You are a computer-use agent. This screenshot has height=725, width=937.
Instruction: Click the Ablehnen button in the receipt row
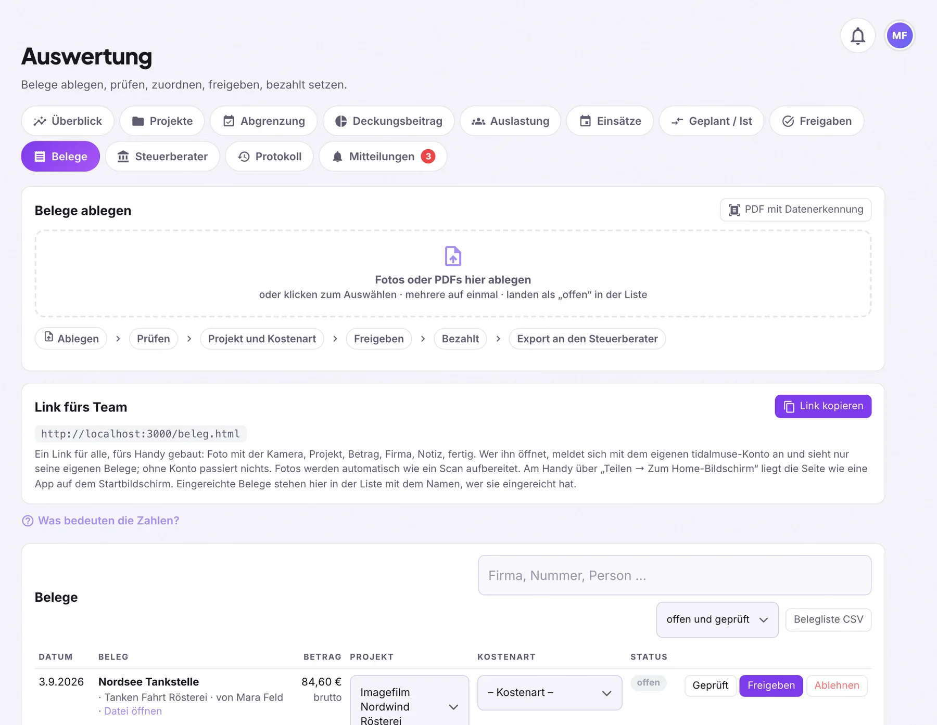tap(837, 685)
